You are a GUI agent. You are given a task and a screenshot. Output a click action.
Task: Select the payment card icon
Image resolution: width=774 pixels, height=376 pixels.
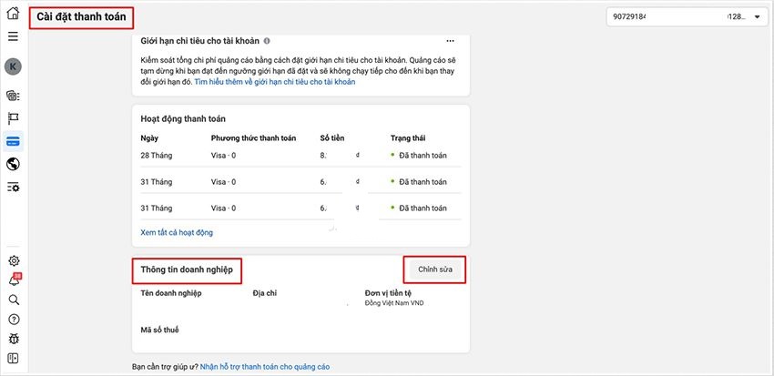tap(14, 142)
